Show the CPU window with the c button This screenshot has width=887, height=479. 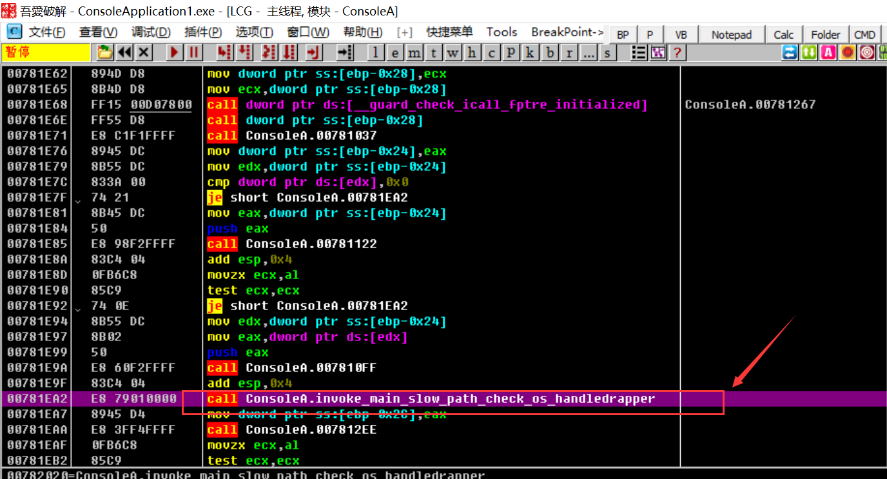coord(492,53)
